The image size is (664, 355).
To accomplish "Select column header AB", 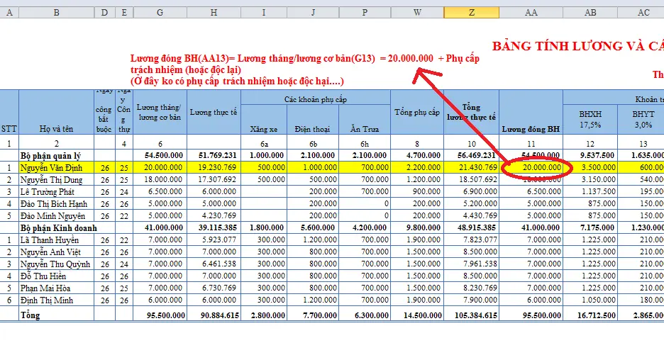I will 590,13.
